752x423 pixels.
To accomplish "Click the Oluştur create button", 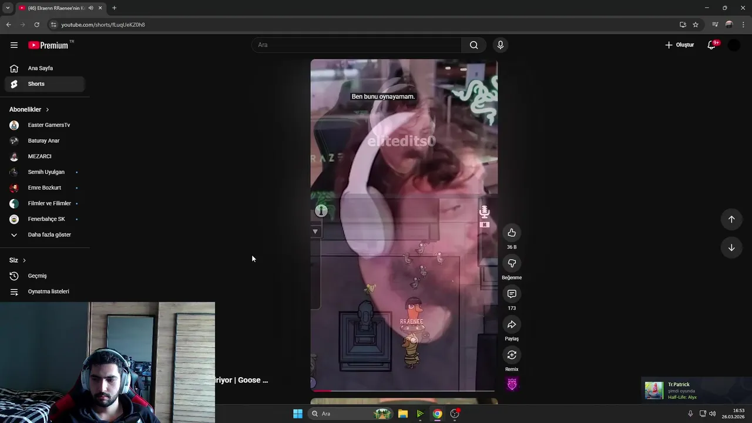I will tap(680, 45).
